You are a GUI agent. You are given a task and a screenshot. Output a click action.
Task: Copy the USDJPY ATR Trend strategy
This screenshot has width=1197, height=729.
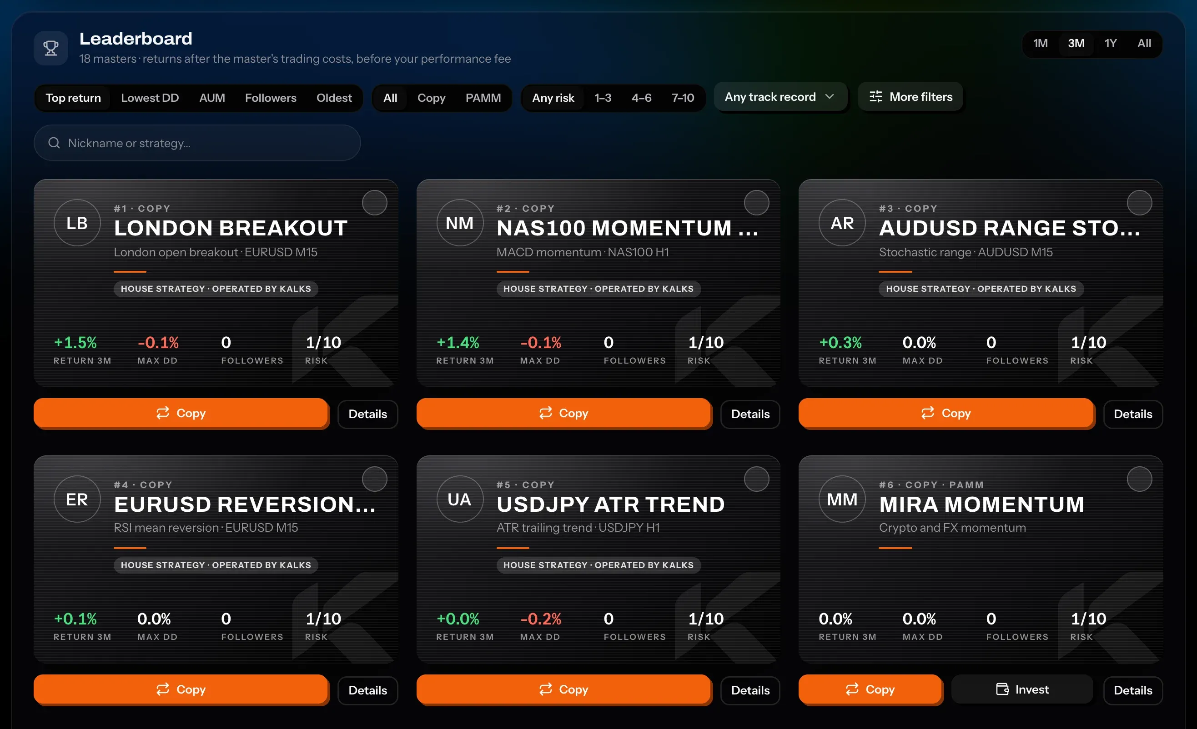(563, 689)
